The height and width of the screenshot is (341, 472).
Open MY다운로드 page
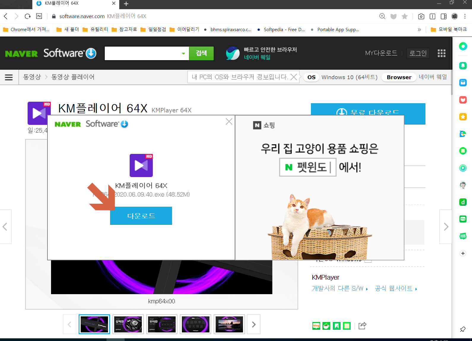pos(381,53)
